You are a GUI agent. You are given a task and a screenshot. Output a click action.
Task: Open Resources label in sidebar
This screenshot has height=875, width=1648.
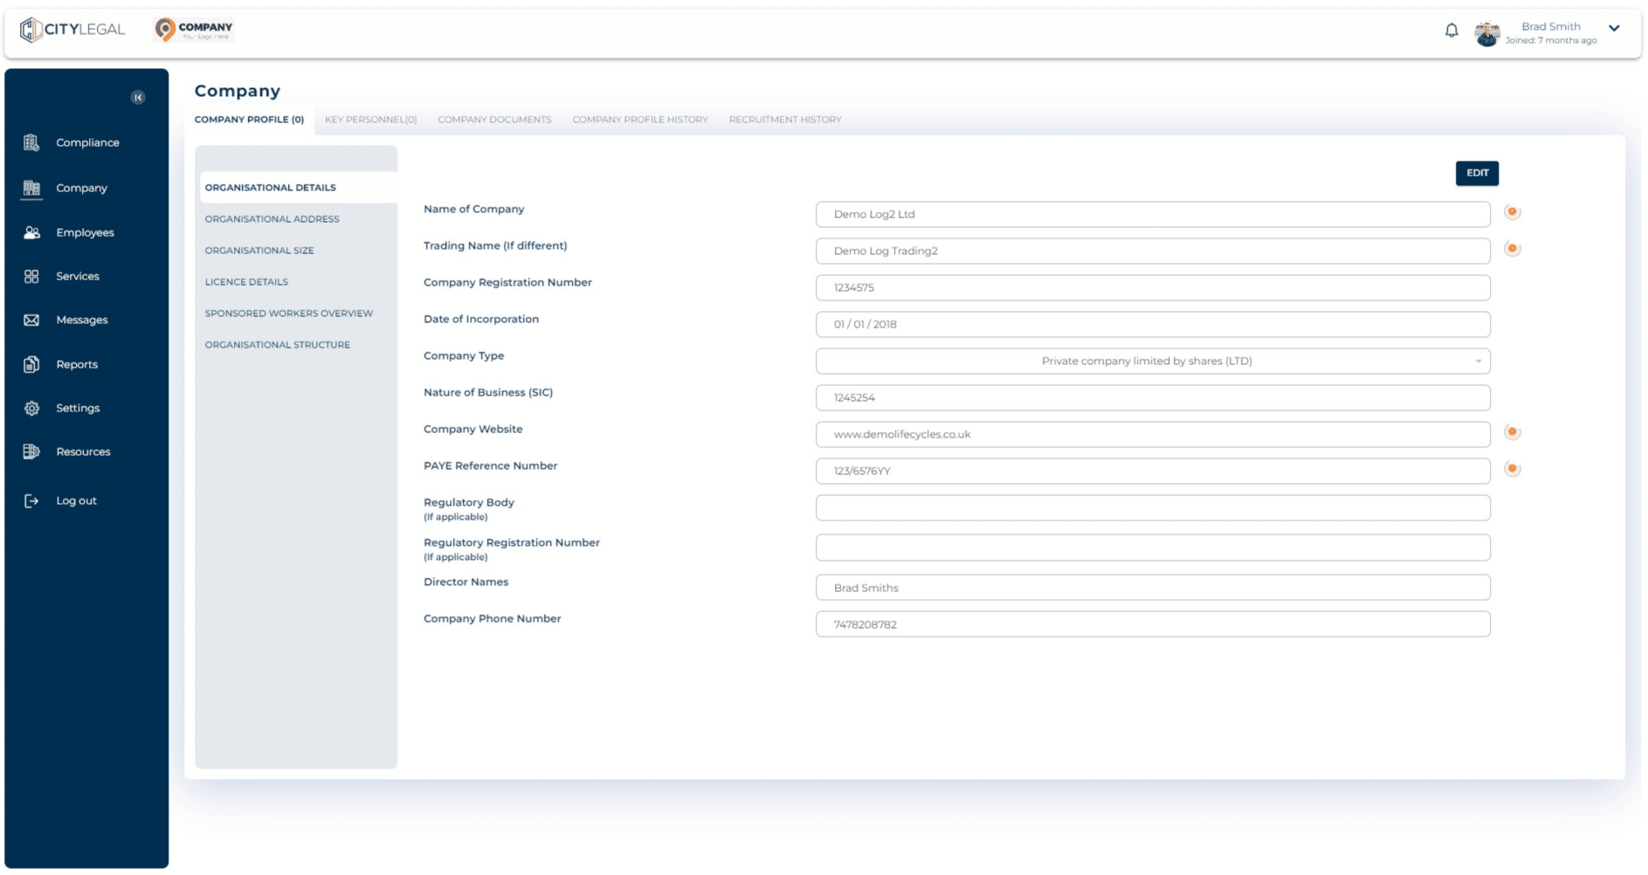coord(83,451)
